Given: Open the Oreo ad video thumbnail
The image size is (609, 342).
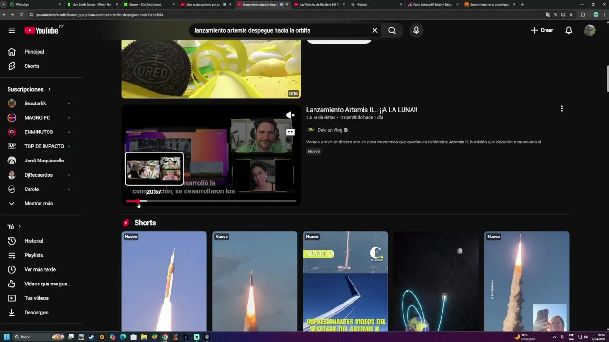Looking at the screenshot, I should pos(211,69).
